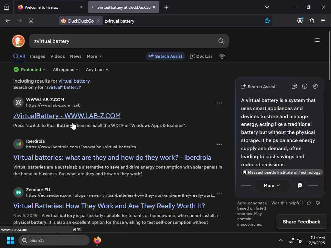The width and height of the screenshot is (331, 248).
Task: Open the taskbar clock and date
Action: 316,240
